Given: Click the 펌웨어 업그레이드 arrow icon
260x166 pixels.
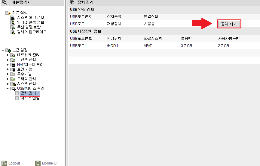Looking at the screenshot, I should coord(13,32).
